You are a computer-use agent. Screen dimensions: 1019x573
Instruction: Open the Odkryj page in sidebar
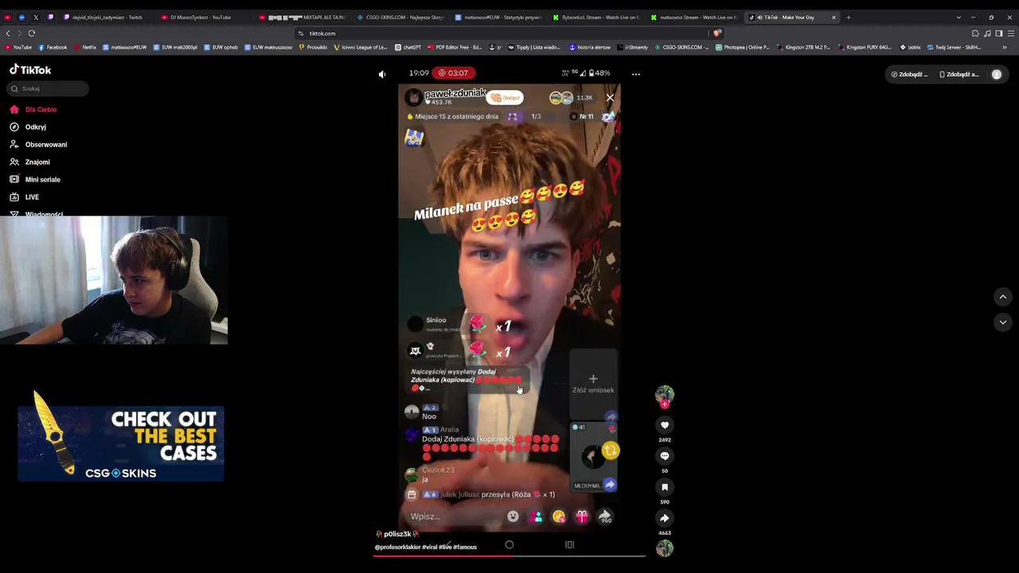pos(28,127)
